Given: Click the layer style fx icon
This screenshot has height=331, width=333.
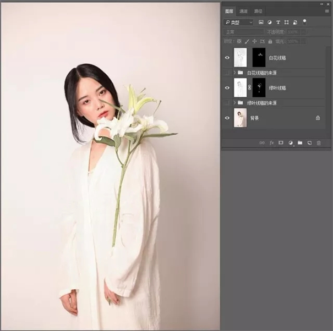Looking at the screenshot, I should 271,142.
